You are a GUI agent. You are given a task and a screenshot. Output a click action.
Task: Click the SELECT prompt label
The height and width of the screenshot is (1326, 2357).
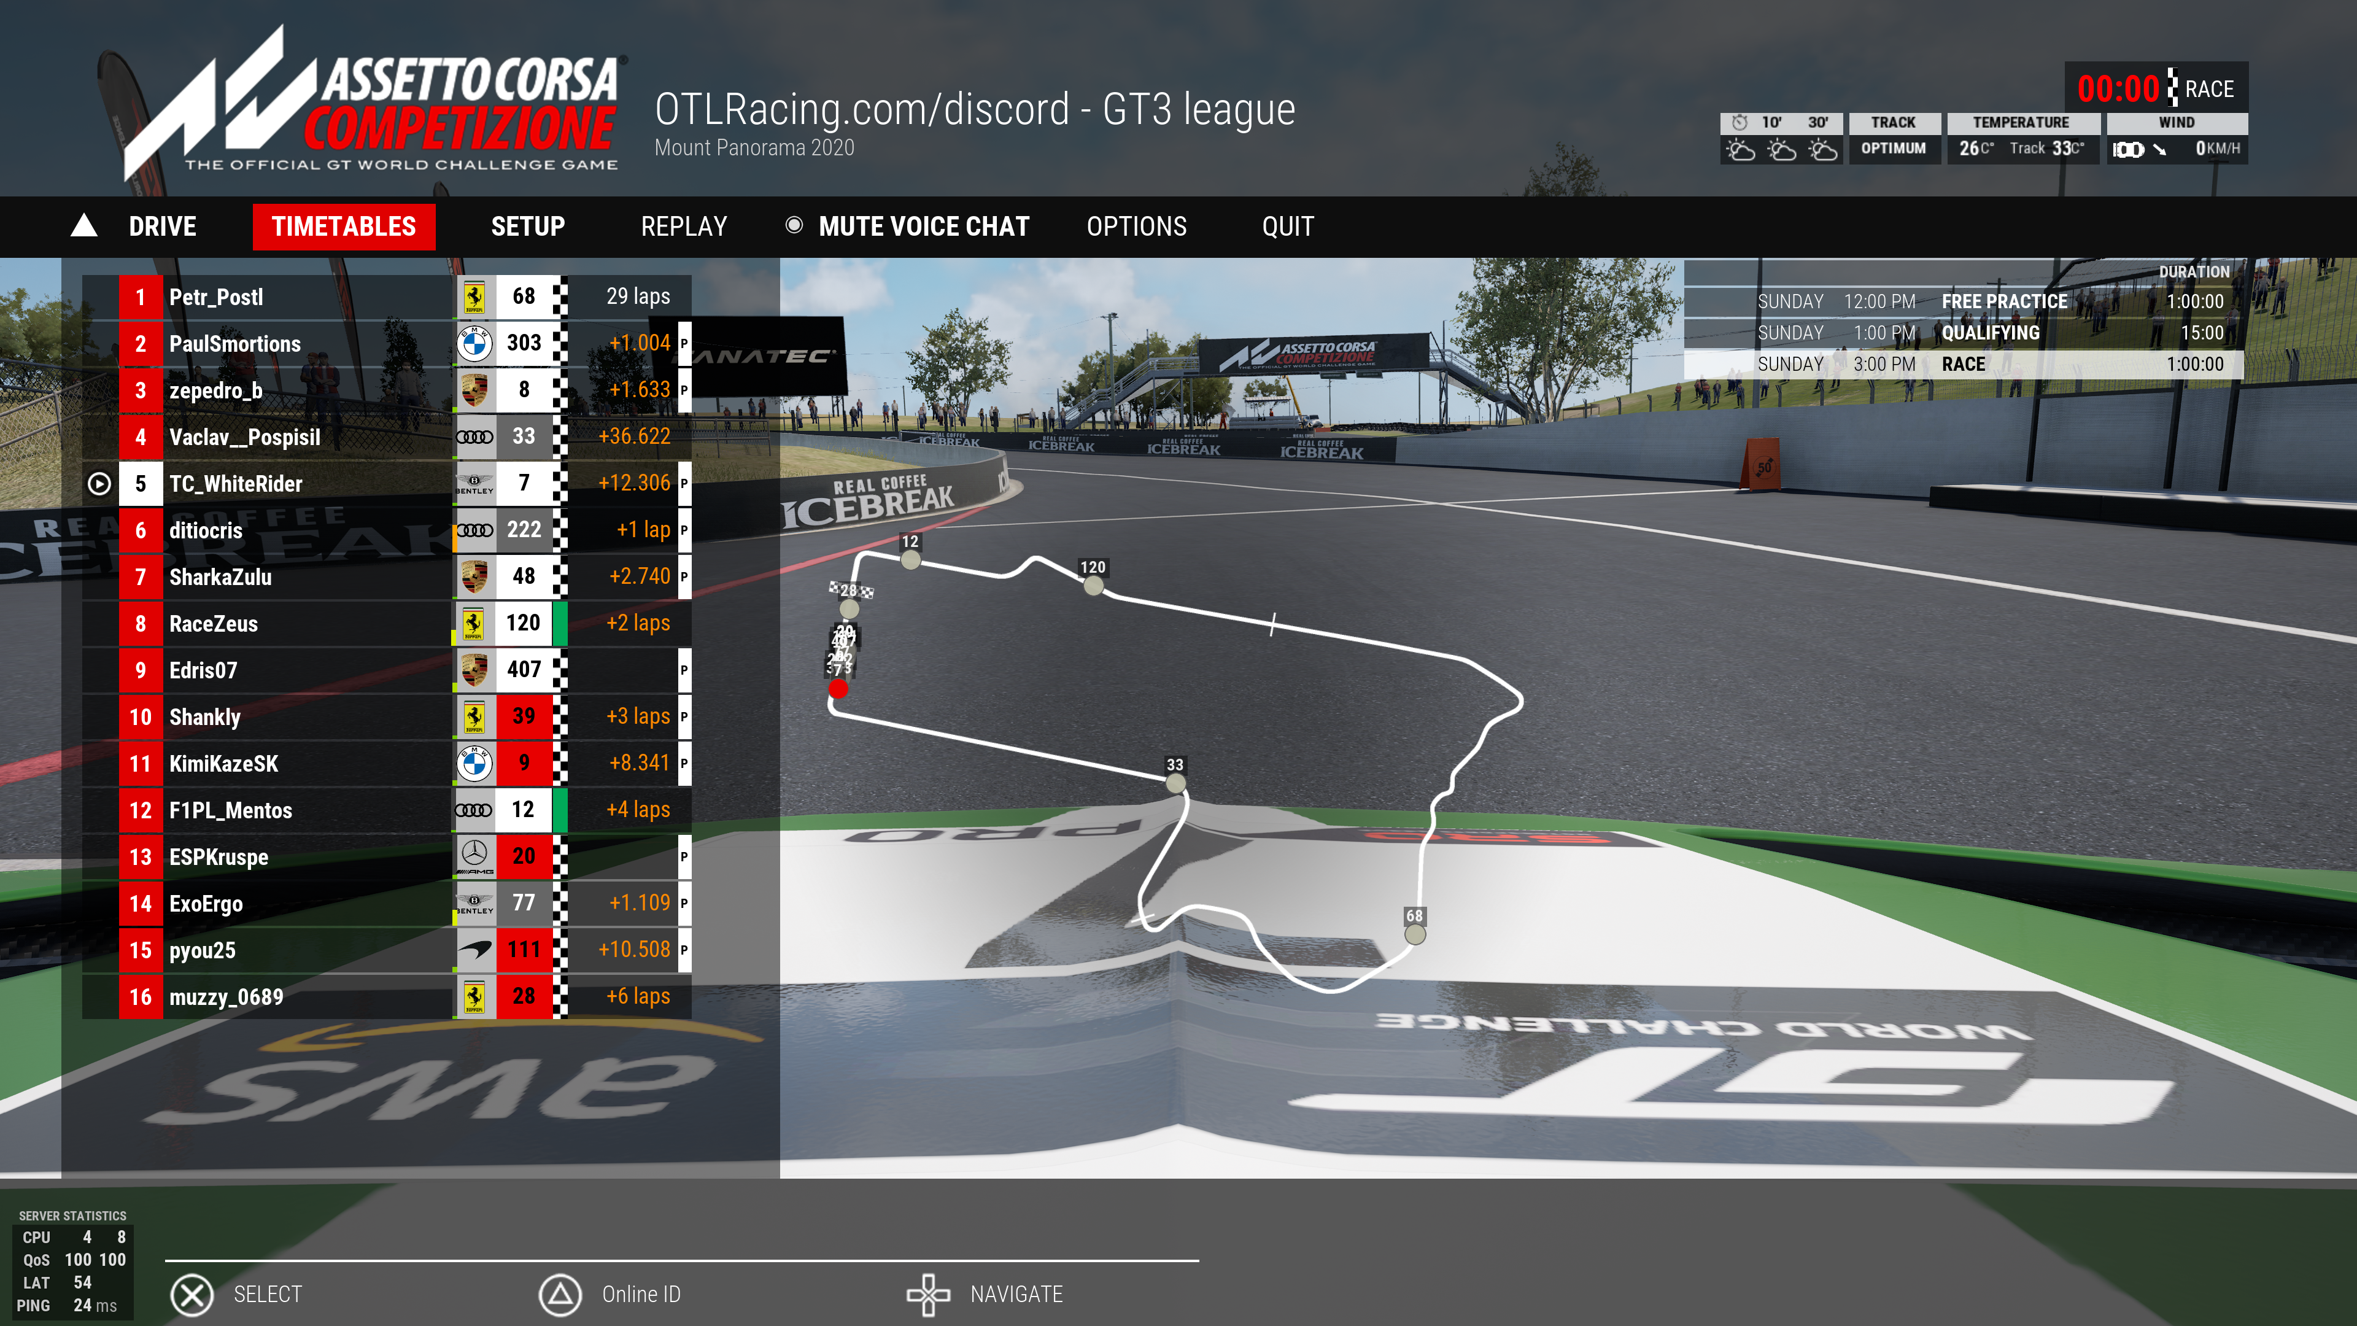click(267, 1294)
